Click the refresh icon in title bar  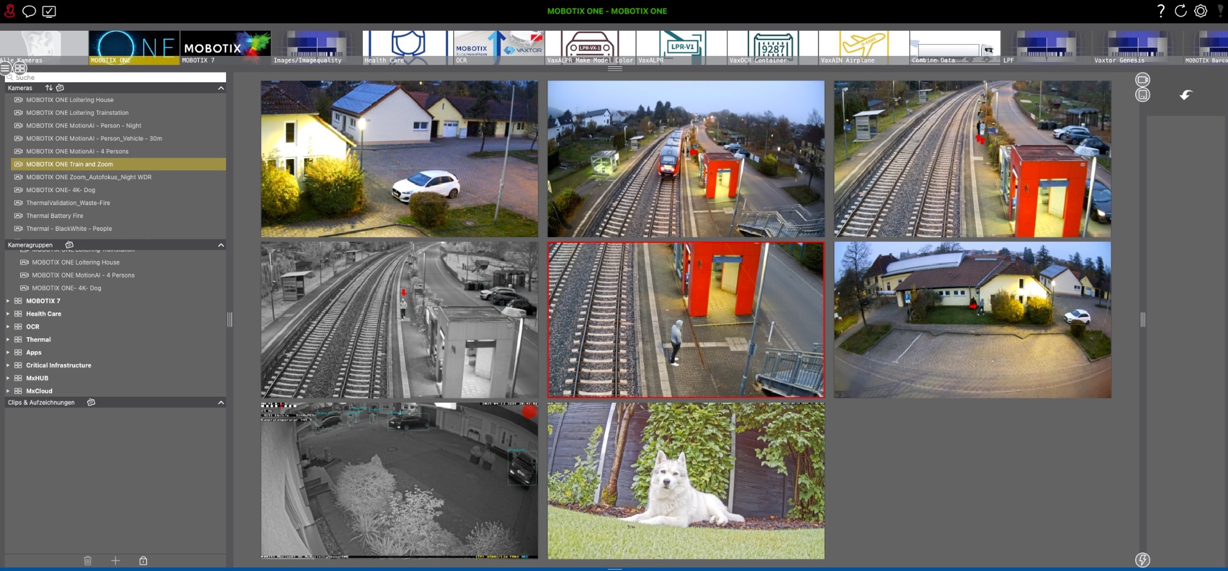click(x=1180, y=11)
